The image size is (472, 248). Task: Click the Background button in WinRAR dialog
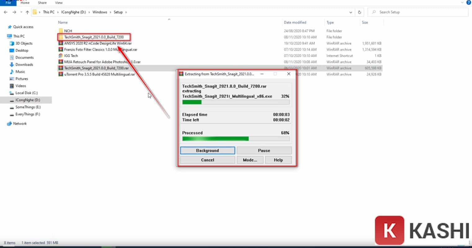click(207, 150)
